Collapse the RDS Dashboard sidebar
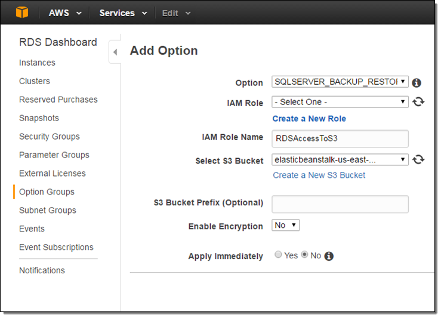 (115, 53)
